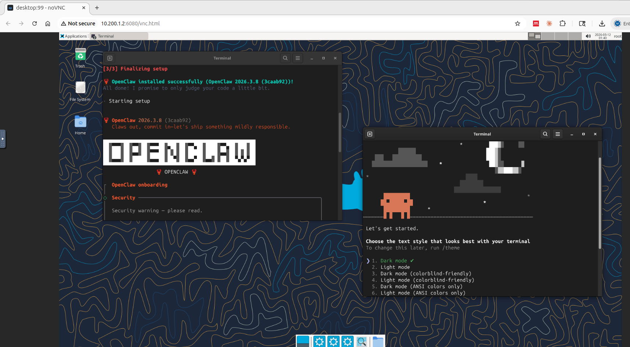The height and width of the screenshot is (347, 630).
Task: Open the hamburger menu of the right Terminal
Action: (558, 134)
